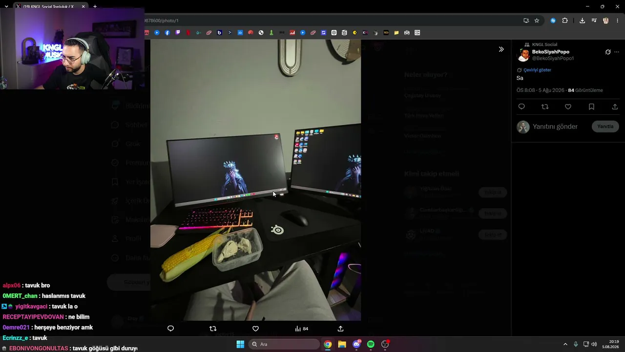Screen dimensions: 625x352
Task: Like the tweet in the side panel
Action: tap(568, 107)
